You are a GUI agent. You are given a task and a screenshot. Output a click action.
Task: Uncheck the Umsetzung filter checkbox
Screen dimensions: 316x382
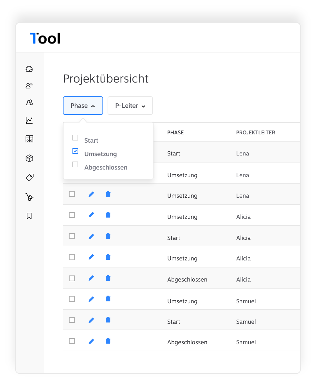[75, 151]
